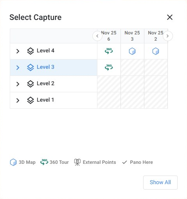Click the Show All button
The image size is (187, 199).
coord(160,183)
